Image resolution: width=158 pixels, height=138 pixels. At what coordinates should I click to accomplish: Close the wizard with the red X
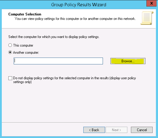(151, 3)
